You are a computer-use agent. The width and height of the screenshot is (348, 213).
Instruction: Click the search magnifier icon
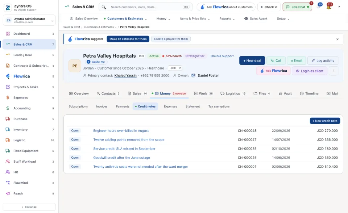pos(104,7)
